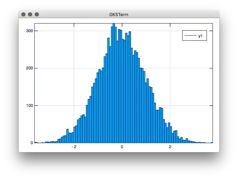Click the 2 label on the x-axis
238x179 pixels.
(170, 147)
